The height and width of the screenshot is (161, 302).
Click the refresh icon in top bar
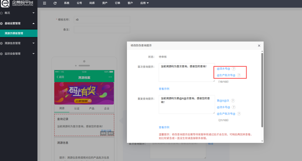55,3
